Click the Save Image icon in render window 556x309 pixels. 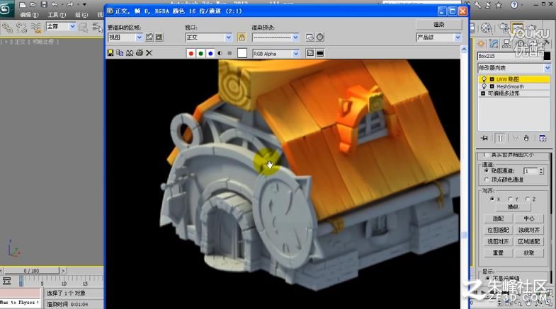[110, 53]
